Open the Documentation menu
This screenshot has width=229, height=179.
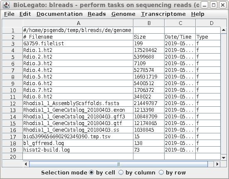coord(59,14)
